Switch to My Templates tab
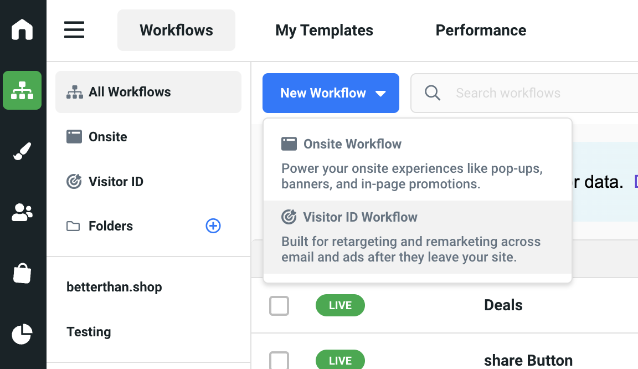The height and width of the screenshot is (369, 638). click(x=324, y=30)
